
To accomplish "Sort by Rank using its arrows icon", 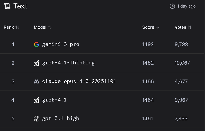I will 17,27.
